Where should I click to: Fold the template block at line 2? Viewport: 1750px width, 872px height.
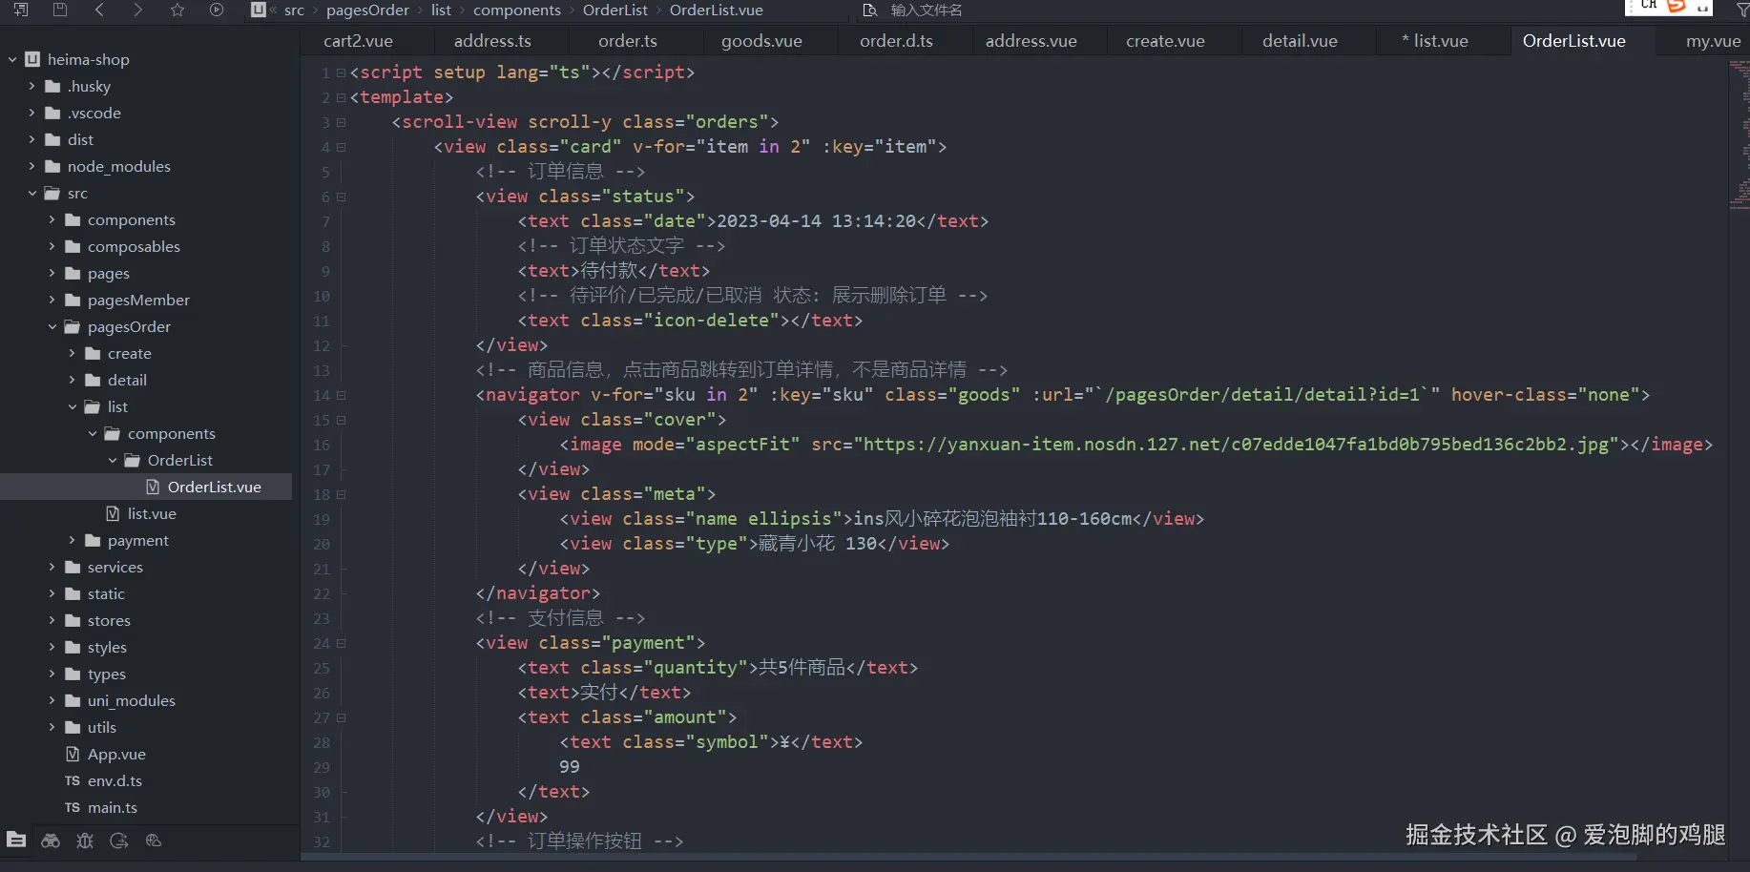(341, 97)
